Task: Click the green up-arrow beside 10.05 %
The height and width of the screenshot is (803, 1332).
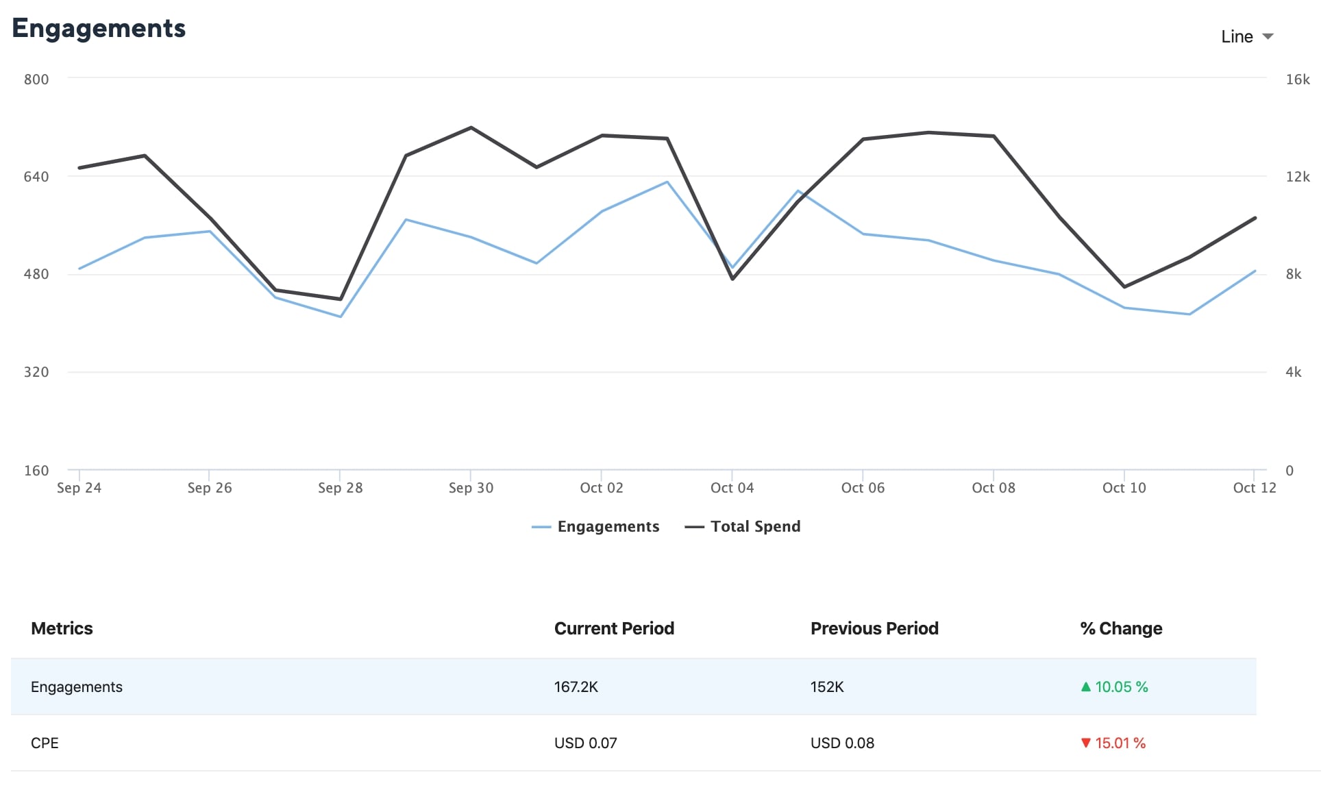Action: 1086,687
